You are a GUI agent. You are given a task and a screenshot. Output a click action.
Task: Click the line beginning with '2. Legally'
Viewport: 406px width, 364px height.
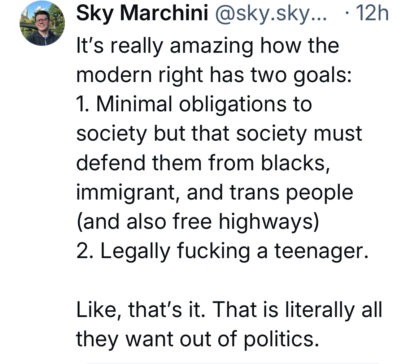coord(222,251)
